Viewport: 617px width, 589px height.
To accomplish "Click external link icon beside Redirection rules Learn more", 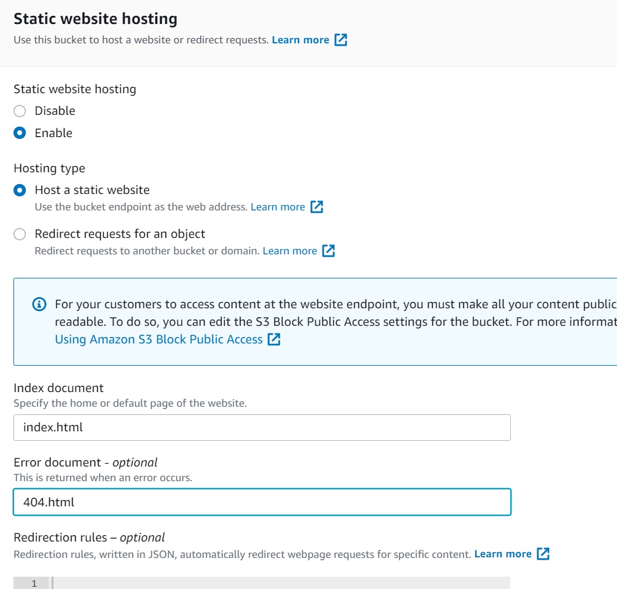I will click(x=543, y=554).
